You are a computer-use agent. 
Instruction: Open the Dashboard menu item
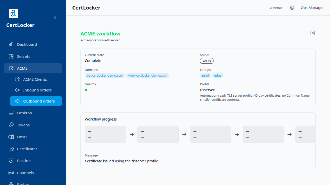pos(33,44)
